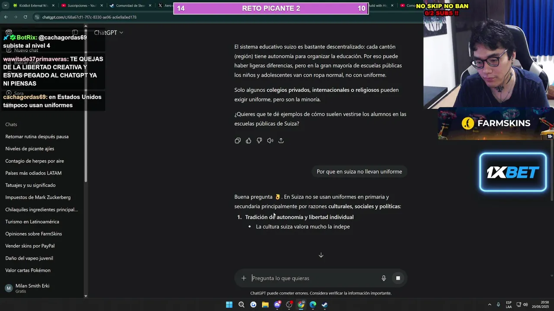
Task: Click the FARMSKINS sponsor banner
Action: tap(496, 124)
